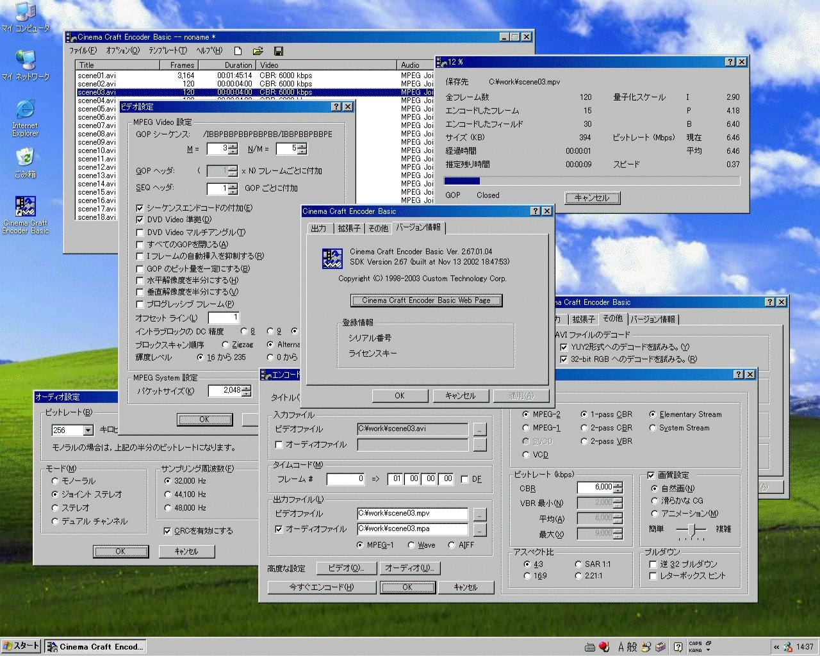This screenshot has height=656, width=820.
Task: Enable すべてのGOPを閉じる checkbox
Action: coord(140,244)
